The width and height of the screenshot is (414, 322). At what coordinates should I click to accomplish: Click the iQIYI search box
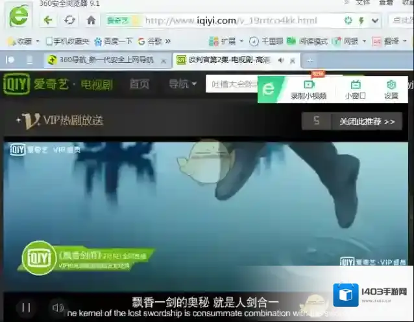pyautogui.click(x=232, y=84)
